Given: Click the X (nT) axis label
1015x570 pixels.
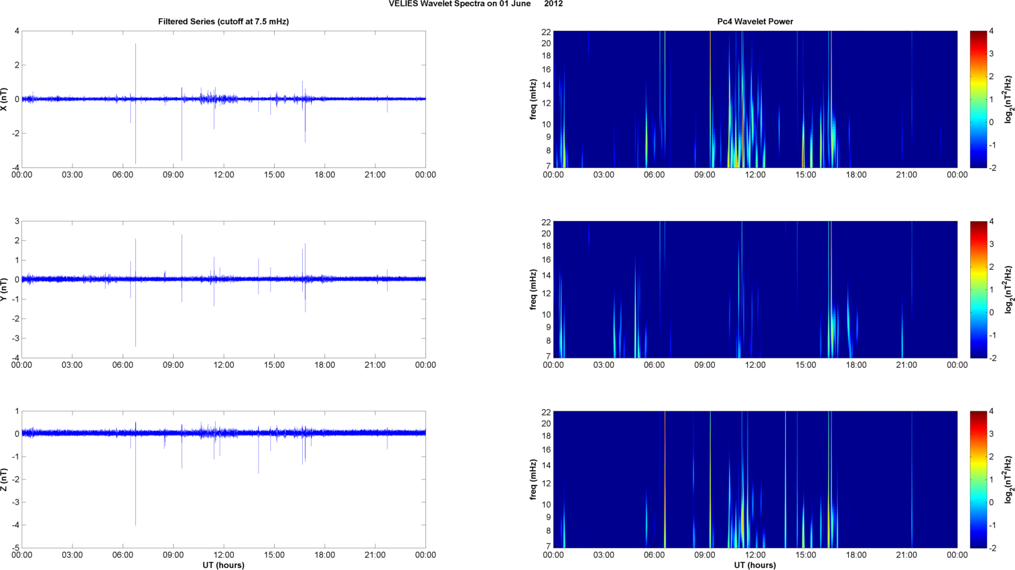Looking at the screenshot, I should [5, 99].
